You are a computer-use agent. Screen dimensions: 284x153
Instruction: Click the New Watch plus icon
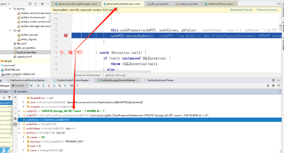pos(15,97)
